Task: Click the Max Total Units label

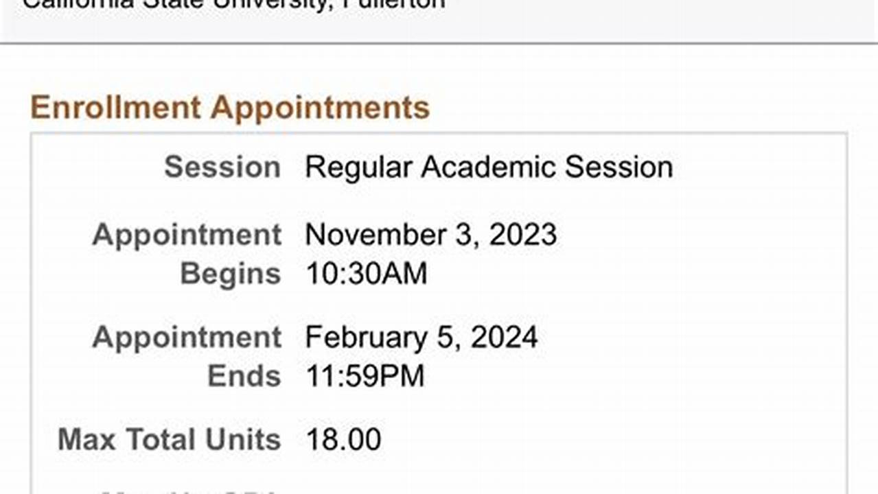Action: pos(169,439)
